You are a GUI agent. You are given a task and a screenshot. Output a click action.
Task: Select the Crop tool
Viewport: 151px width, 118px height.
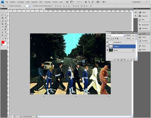pyautogui.click(x=3, y=18)
